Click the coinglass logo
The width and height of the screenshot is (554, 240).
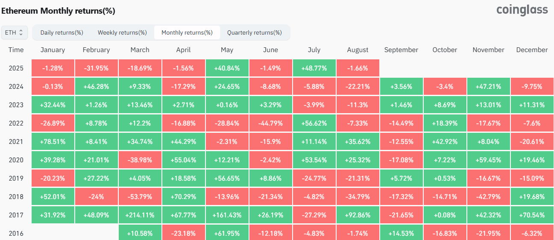tap(522, 10)
